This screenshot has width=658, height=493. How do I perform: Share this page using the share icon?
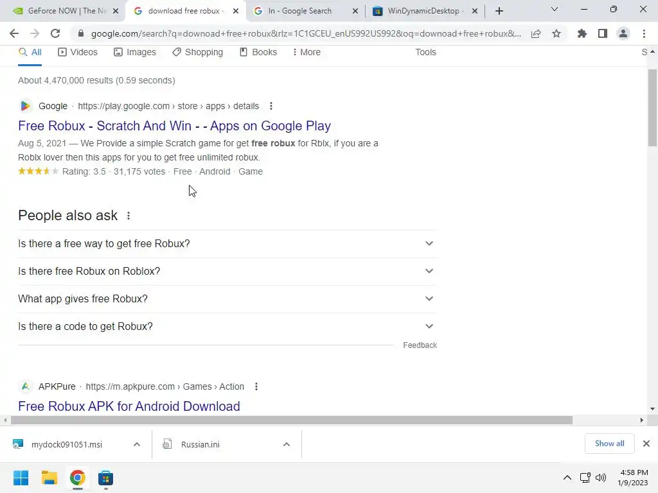[x=536, y=33]
